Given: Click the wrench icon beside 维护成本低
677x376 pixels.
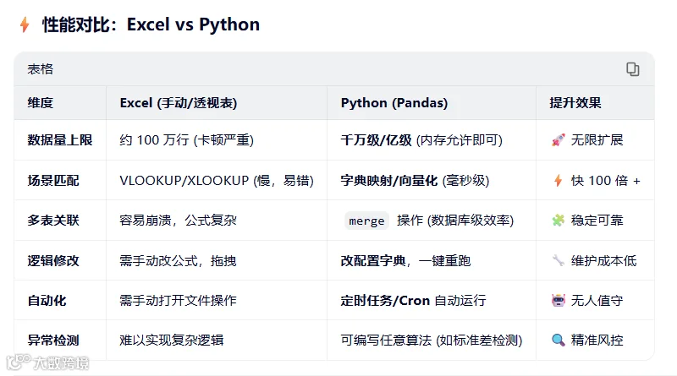Looking at the screenshot, I should (558, 260).
